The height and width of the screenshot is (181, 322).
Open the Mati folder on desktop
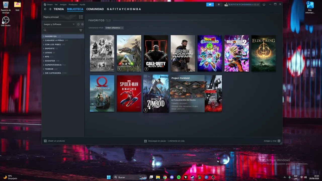tap(17, 7)
